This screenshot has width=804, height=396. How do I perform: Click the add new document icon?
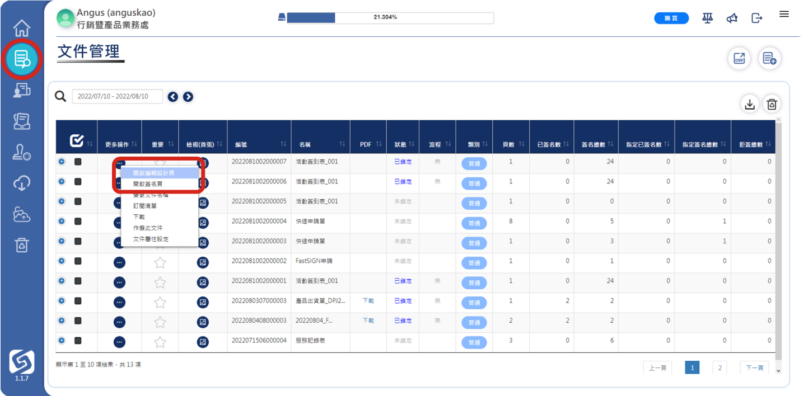[769, 59]
